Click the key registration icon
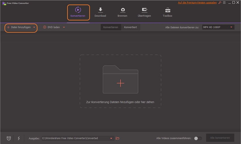Image resolution: width=241 pixels, height=144 pixels. [220, 3]
